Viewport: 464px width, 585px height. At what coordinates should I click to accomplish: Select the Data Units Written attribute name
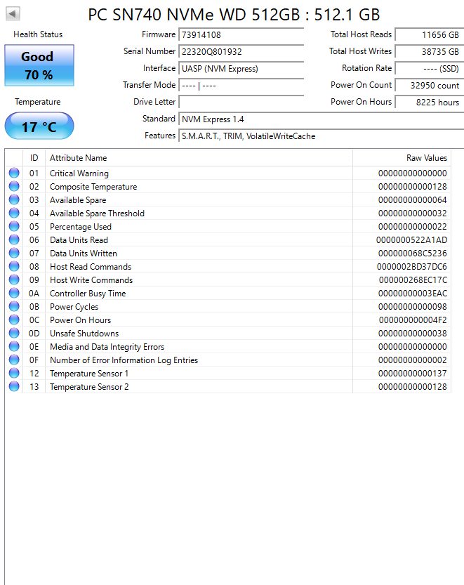pos(83,254)
